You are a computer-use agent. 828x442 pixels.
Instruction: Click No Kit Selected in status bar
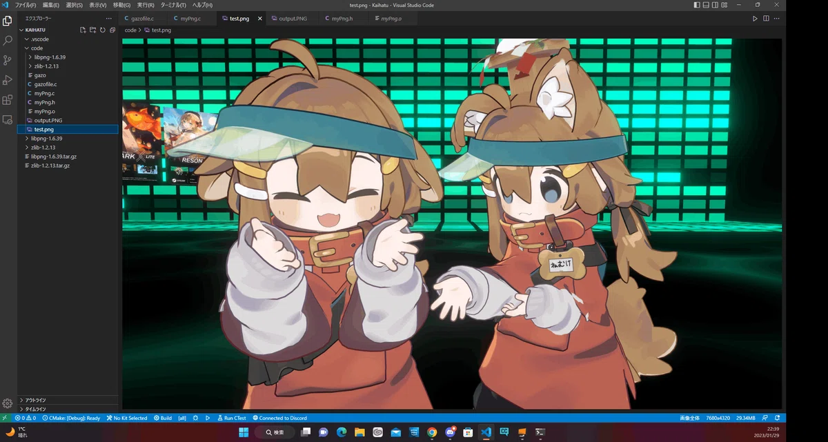(127, 418)
